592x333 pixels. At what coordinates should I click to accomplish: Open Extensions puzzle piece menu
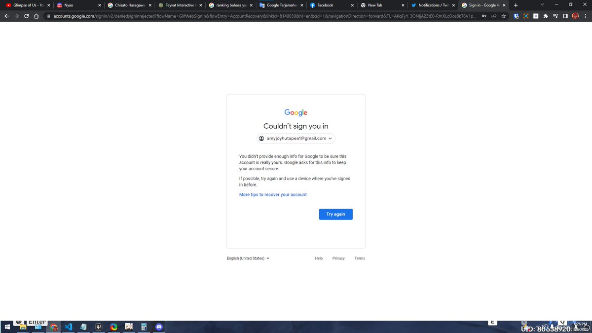click(x=546, y=16)
